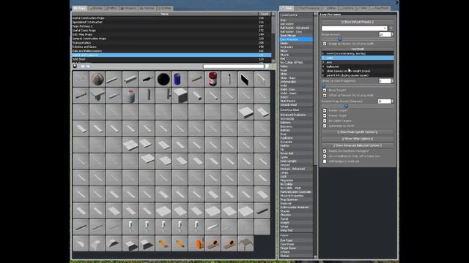Select the dome frame prop in bottom row
Image resolution: width=469 pixels, height=263 pixels.
pos(245,243)
